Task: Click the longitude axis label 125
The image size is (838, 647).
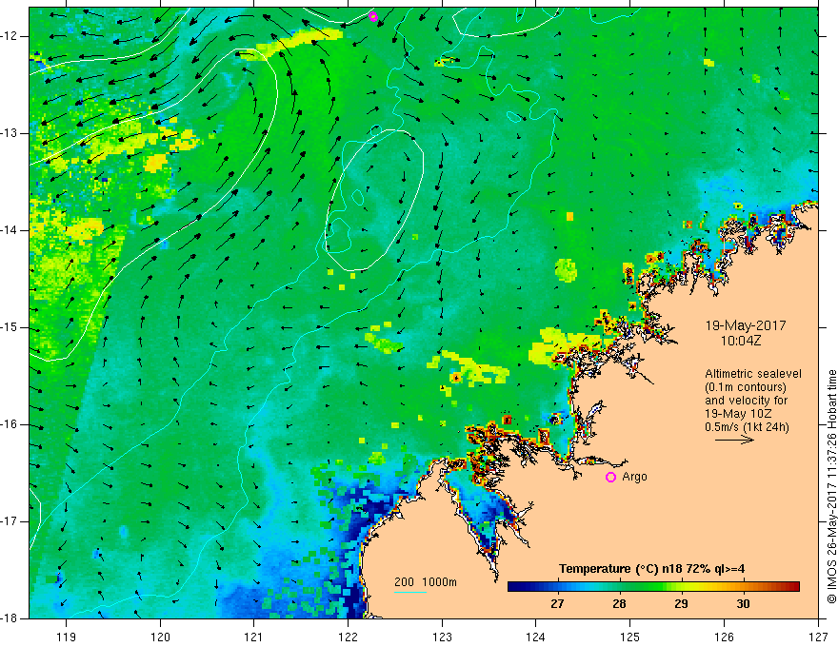Action: coord(630,637)
